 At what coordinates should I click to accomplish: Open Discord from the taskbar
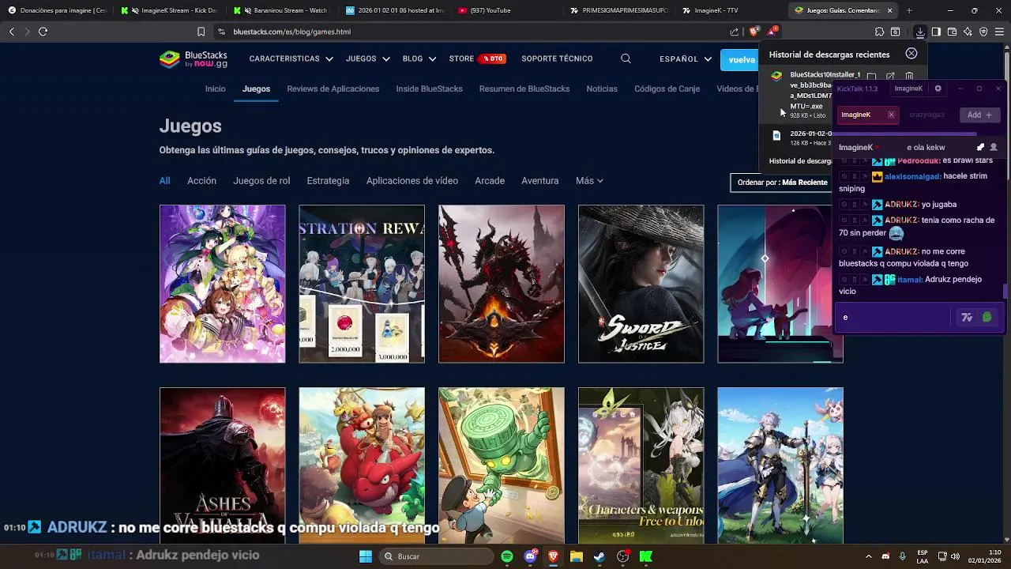click(530, 556)
